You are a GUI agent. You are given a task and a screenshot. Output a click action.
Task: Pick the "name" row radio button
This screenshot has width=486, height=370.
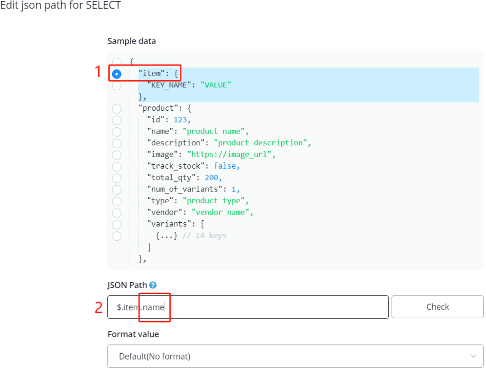(x=117, y=132)
